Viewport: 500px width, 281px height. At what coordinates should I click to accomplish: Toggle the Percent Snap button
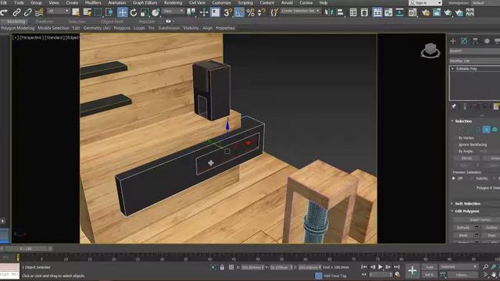click(251, 12)
